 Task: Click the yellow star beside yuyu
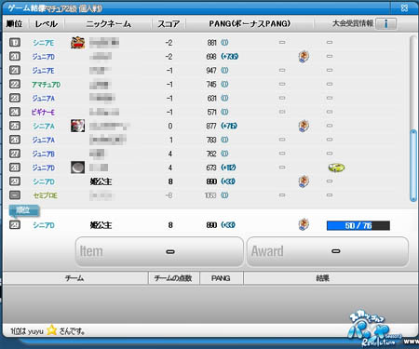pyautogui.click(x=52, y=330)
